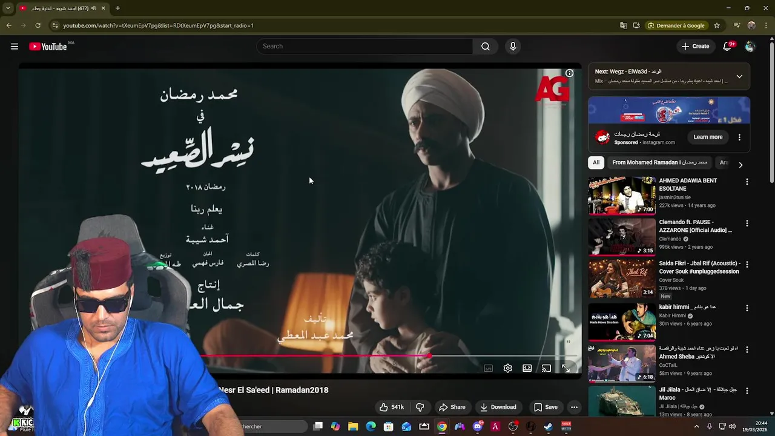Close the current YouTube tab
Viewport: 775px width, 436px height.
[103, 8]
